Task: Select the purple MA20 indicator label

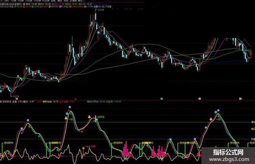Action: tap(58, 4)
